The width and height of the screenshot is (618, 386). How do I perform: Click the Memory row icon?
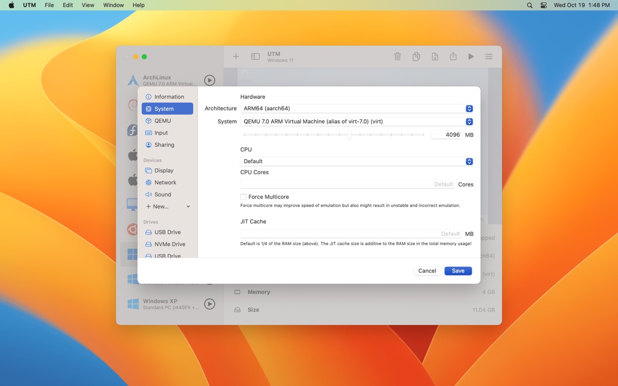pyautogui.click(x=237, y=292)
